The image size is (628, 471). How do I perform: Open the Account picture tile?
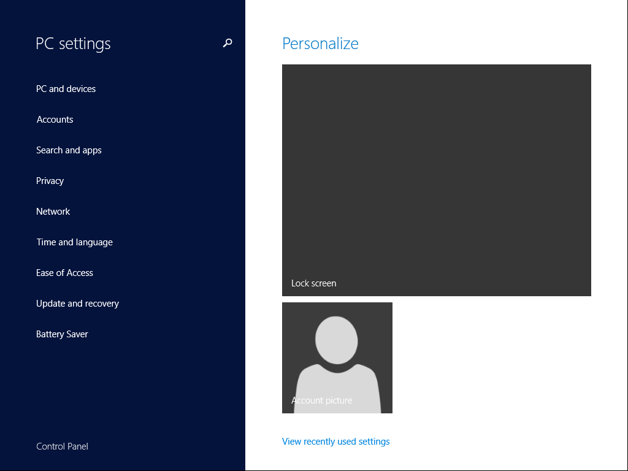click(x=337, y=358)
